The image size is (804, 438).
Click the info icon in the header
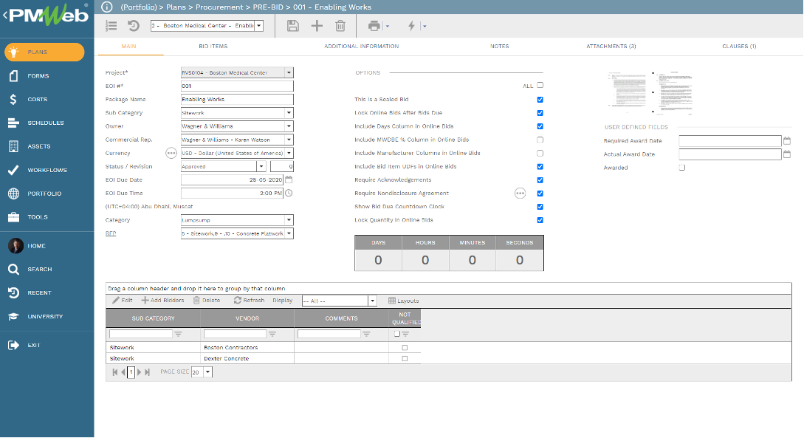click(106, 7)
